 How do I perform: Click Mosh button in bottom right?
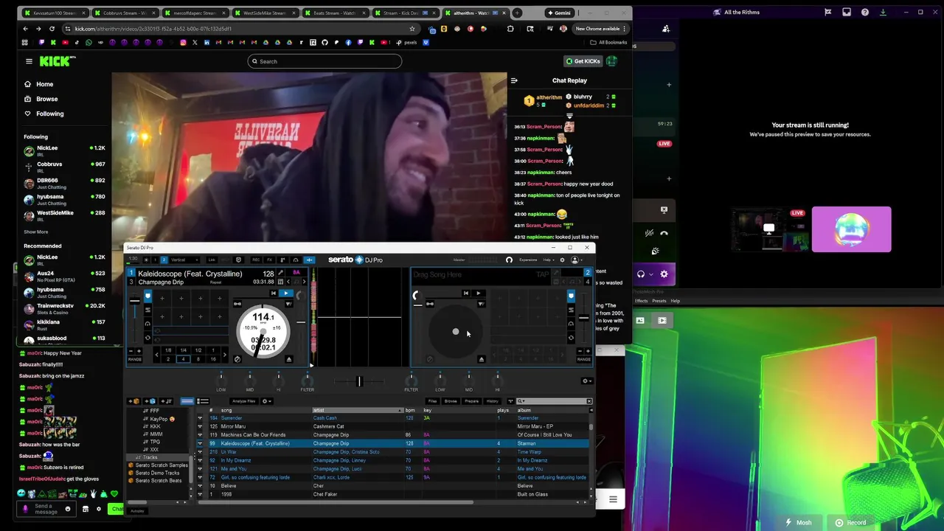(x=797, y=523)
